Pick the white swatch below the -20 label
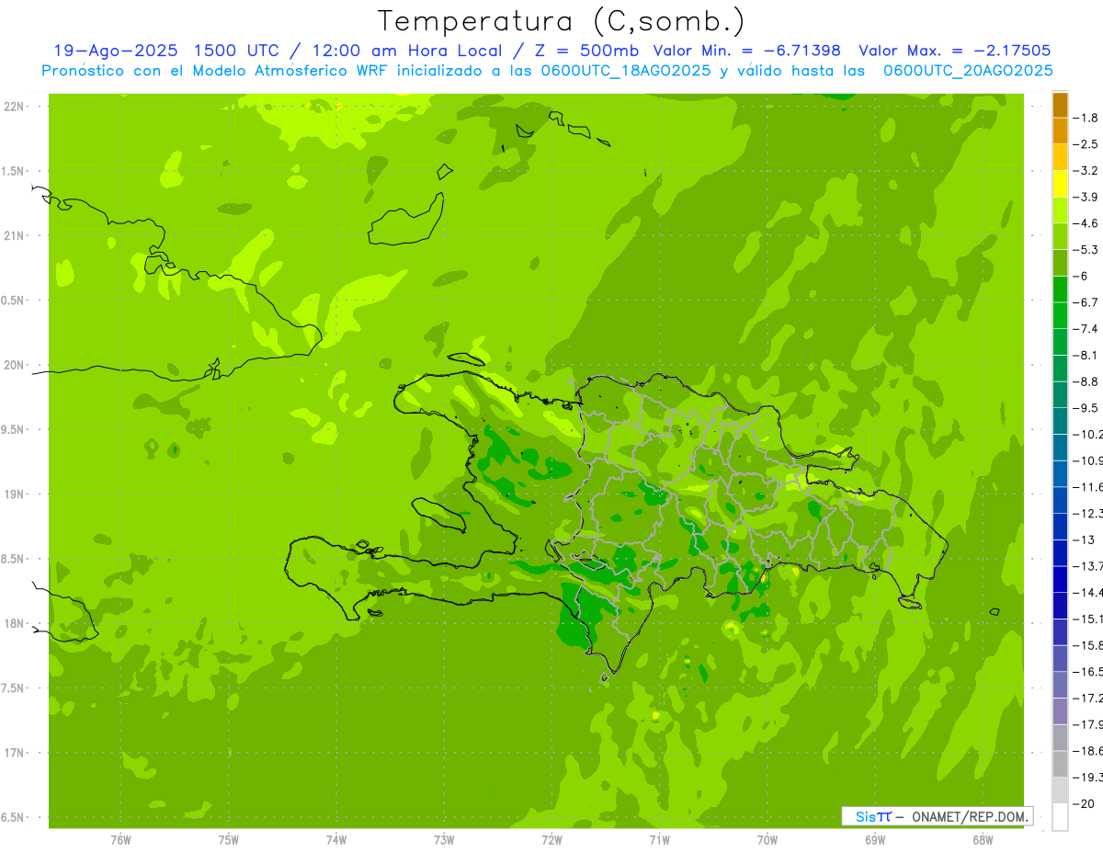 [x=1060, y=817]
